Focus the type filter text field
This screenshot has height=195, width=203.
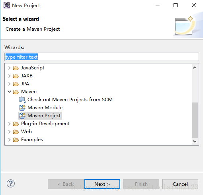pos(101,57)
